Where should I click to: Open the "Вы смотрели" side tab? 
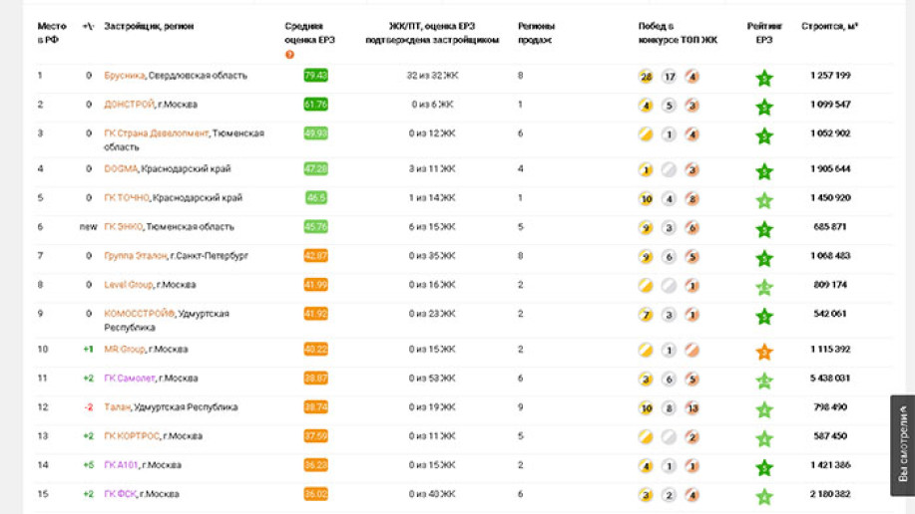pos(902,445)
